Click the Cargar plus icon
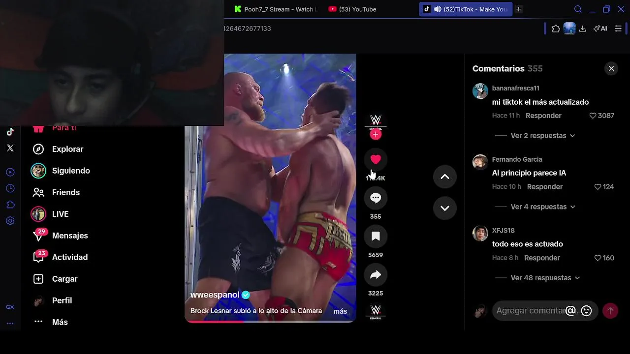Screen dimensions: 630x354 [x=38, y=279]
